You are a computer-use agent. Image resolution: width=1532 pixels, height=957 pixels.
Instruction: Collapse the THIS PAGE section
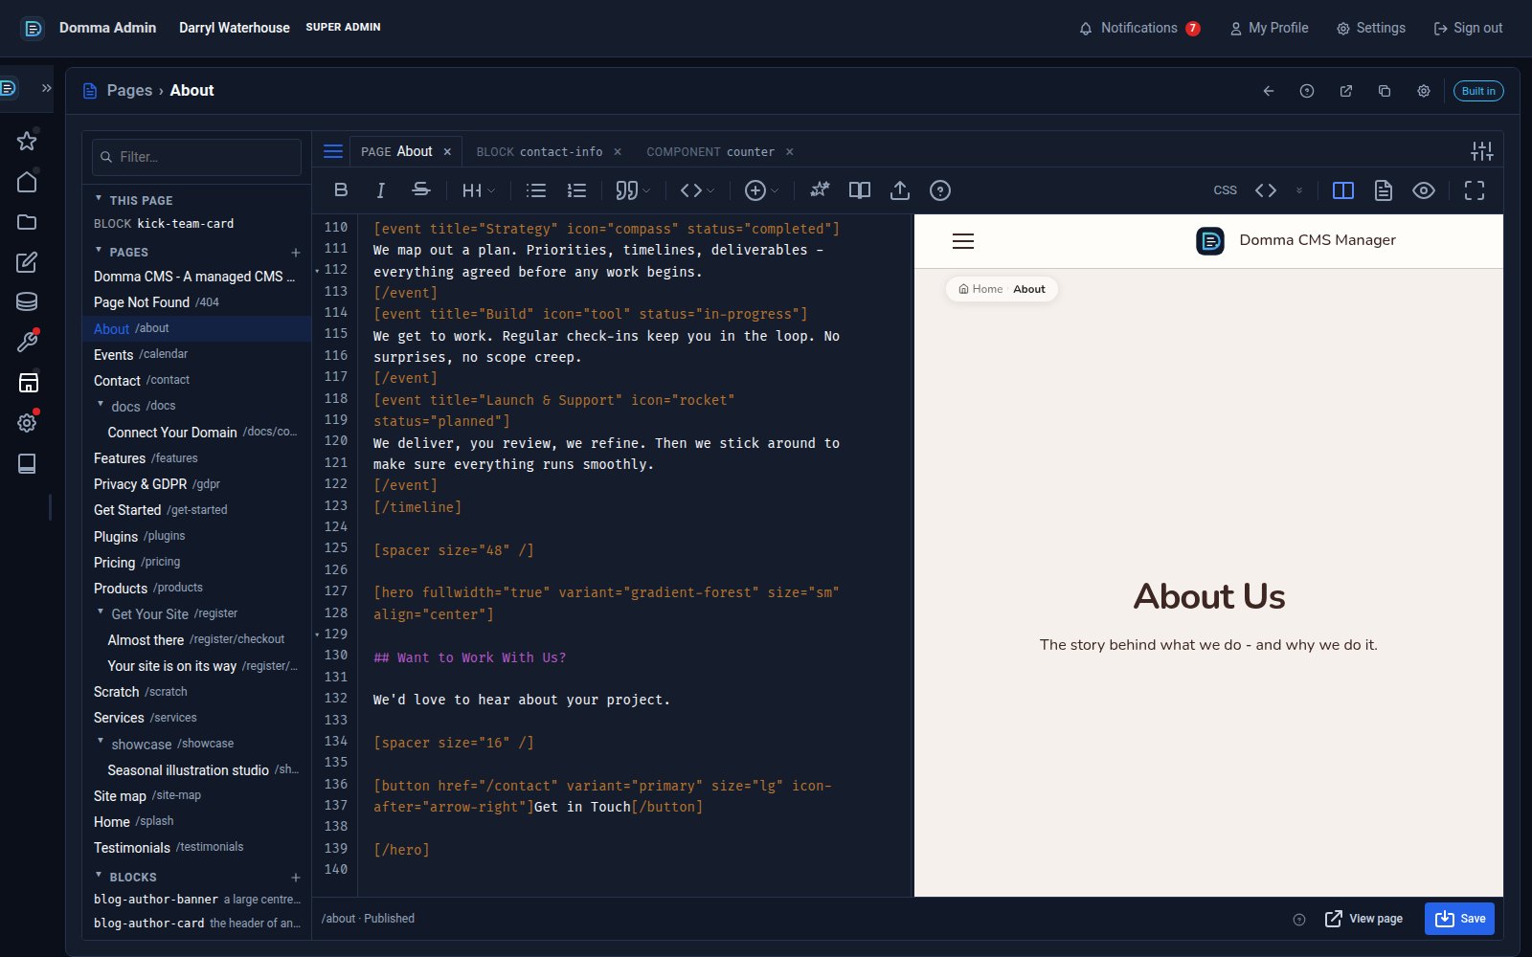(x=99, y=199)
